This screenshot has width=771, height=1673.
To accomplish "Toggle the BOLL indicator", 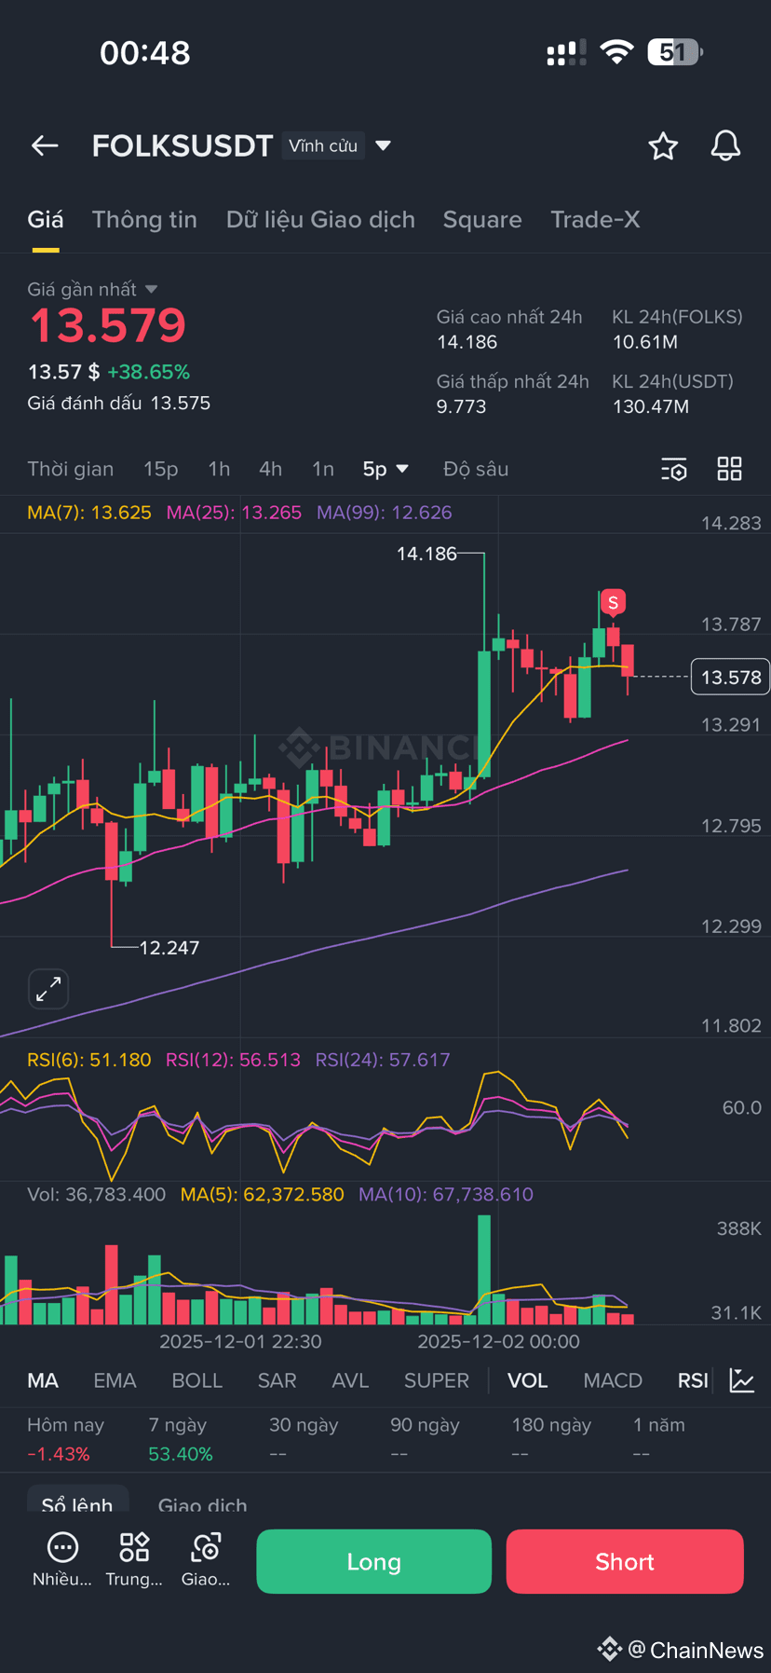I will (x=197, y=1380).
